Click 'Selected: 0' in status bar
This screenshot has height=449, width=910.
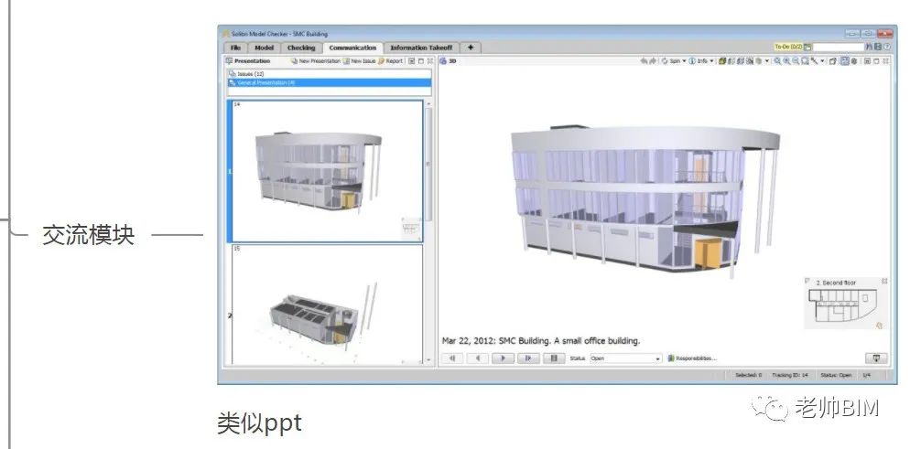[x=749, y=376]
